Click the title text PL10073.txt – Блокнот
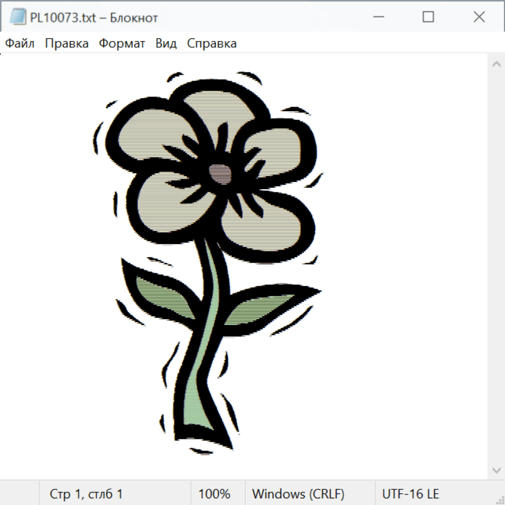505x505 pixels. (x=94, y=17)
